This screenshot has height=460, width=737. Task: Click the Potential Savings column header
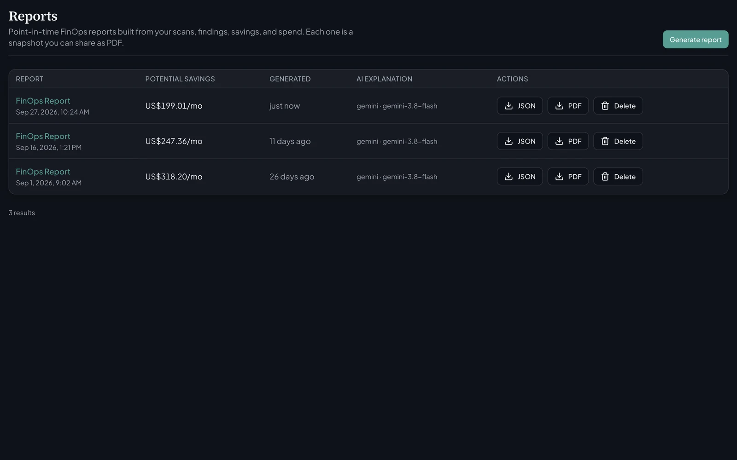tap(180, 79)
